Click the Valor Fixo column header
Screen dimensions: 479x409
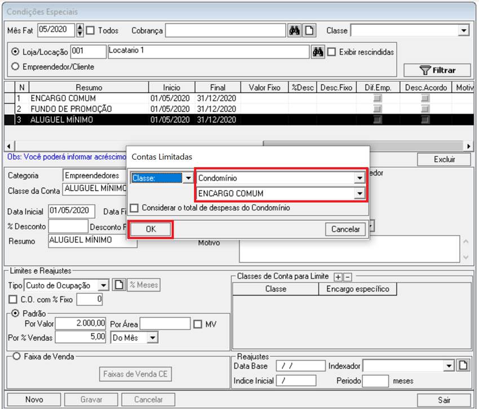click(x=264, y=88)
